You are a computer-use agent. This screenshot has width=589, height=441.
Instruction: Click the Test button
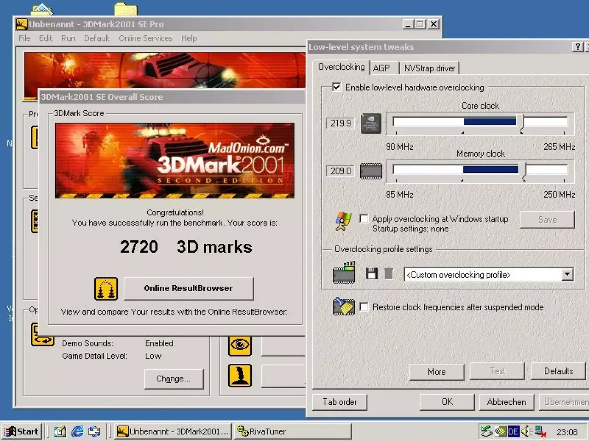[497, 371]
